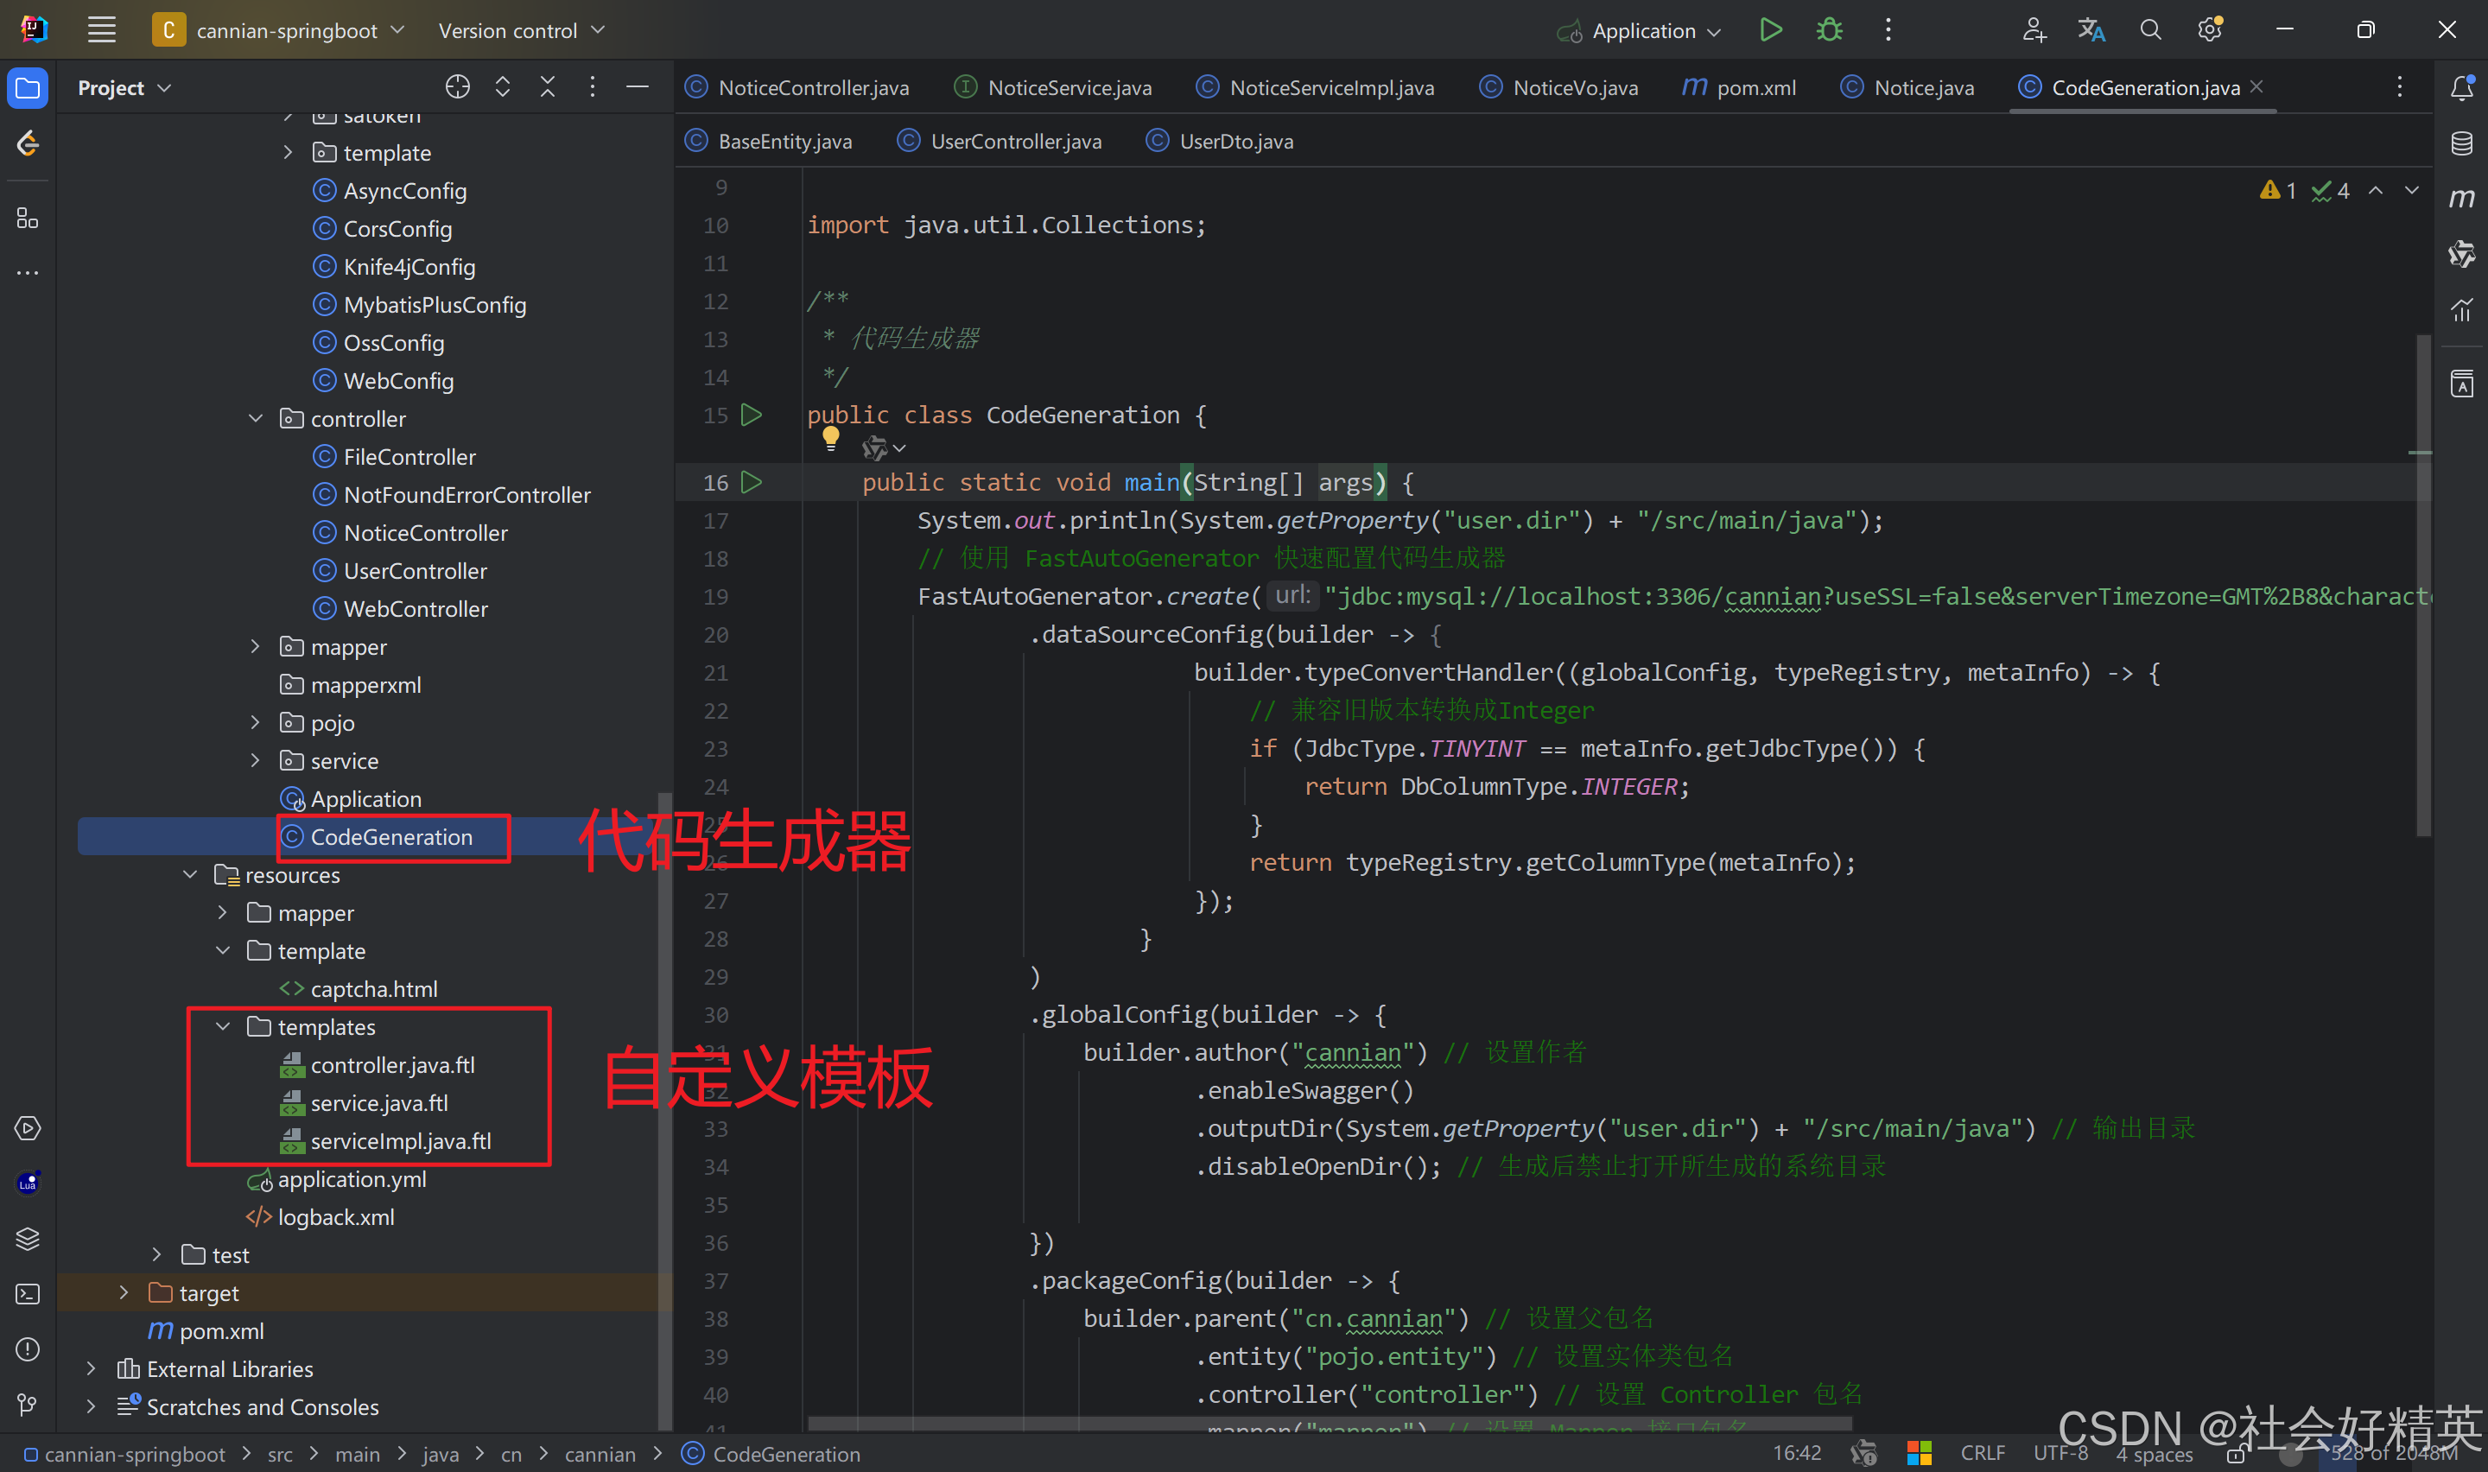Image resolution: width=2488 pixels, height=1472 pixels.
Task: Run main method from line 16 gutter
Action: pyautogui.click(x=752, y=482)
